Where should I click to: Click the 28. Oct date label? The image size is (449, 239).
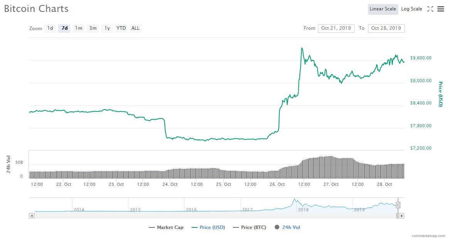coord(385,184)
